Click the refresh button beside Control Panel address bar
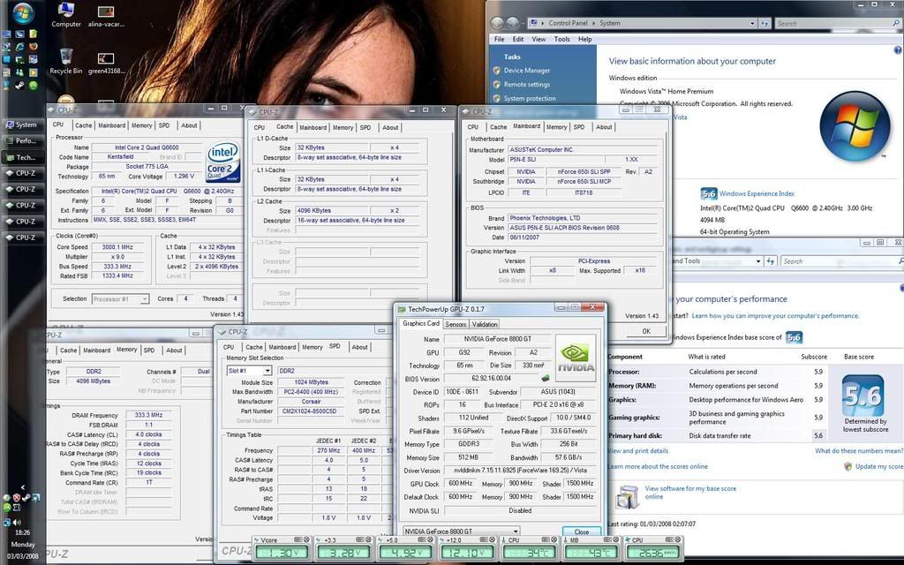 765,23
